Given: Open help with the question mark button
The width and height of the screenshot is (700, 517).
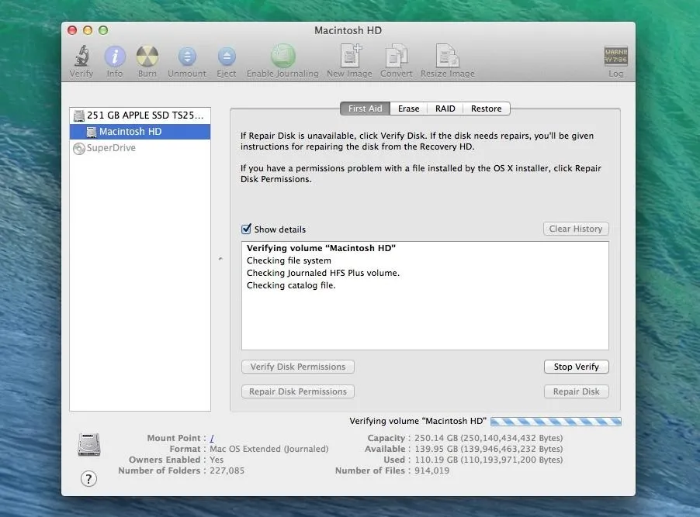Looking at the screenshot, I should click(88, 479).
